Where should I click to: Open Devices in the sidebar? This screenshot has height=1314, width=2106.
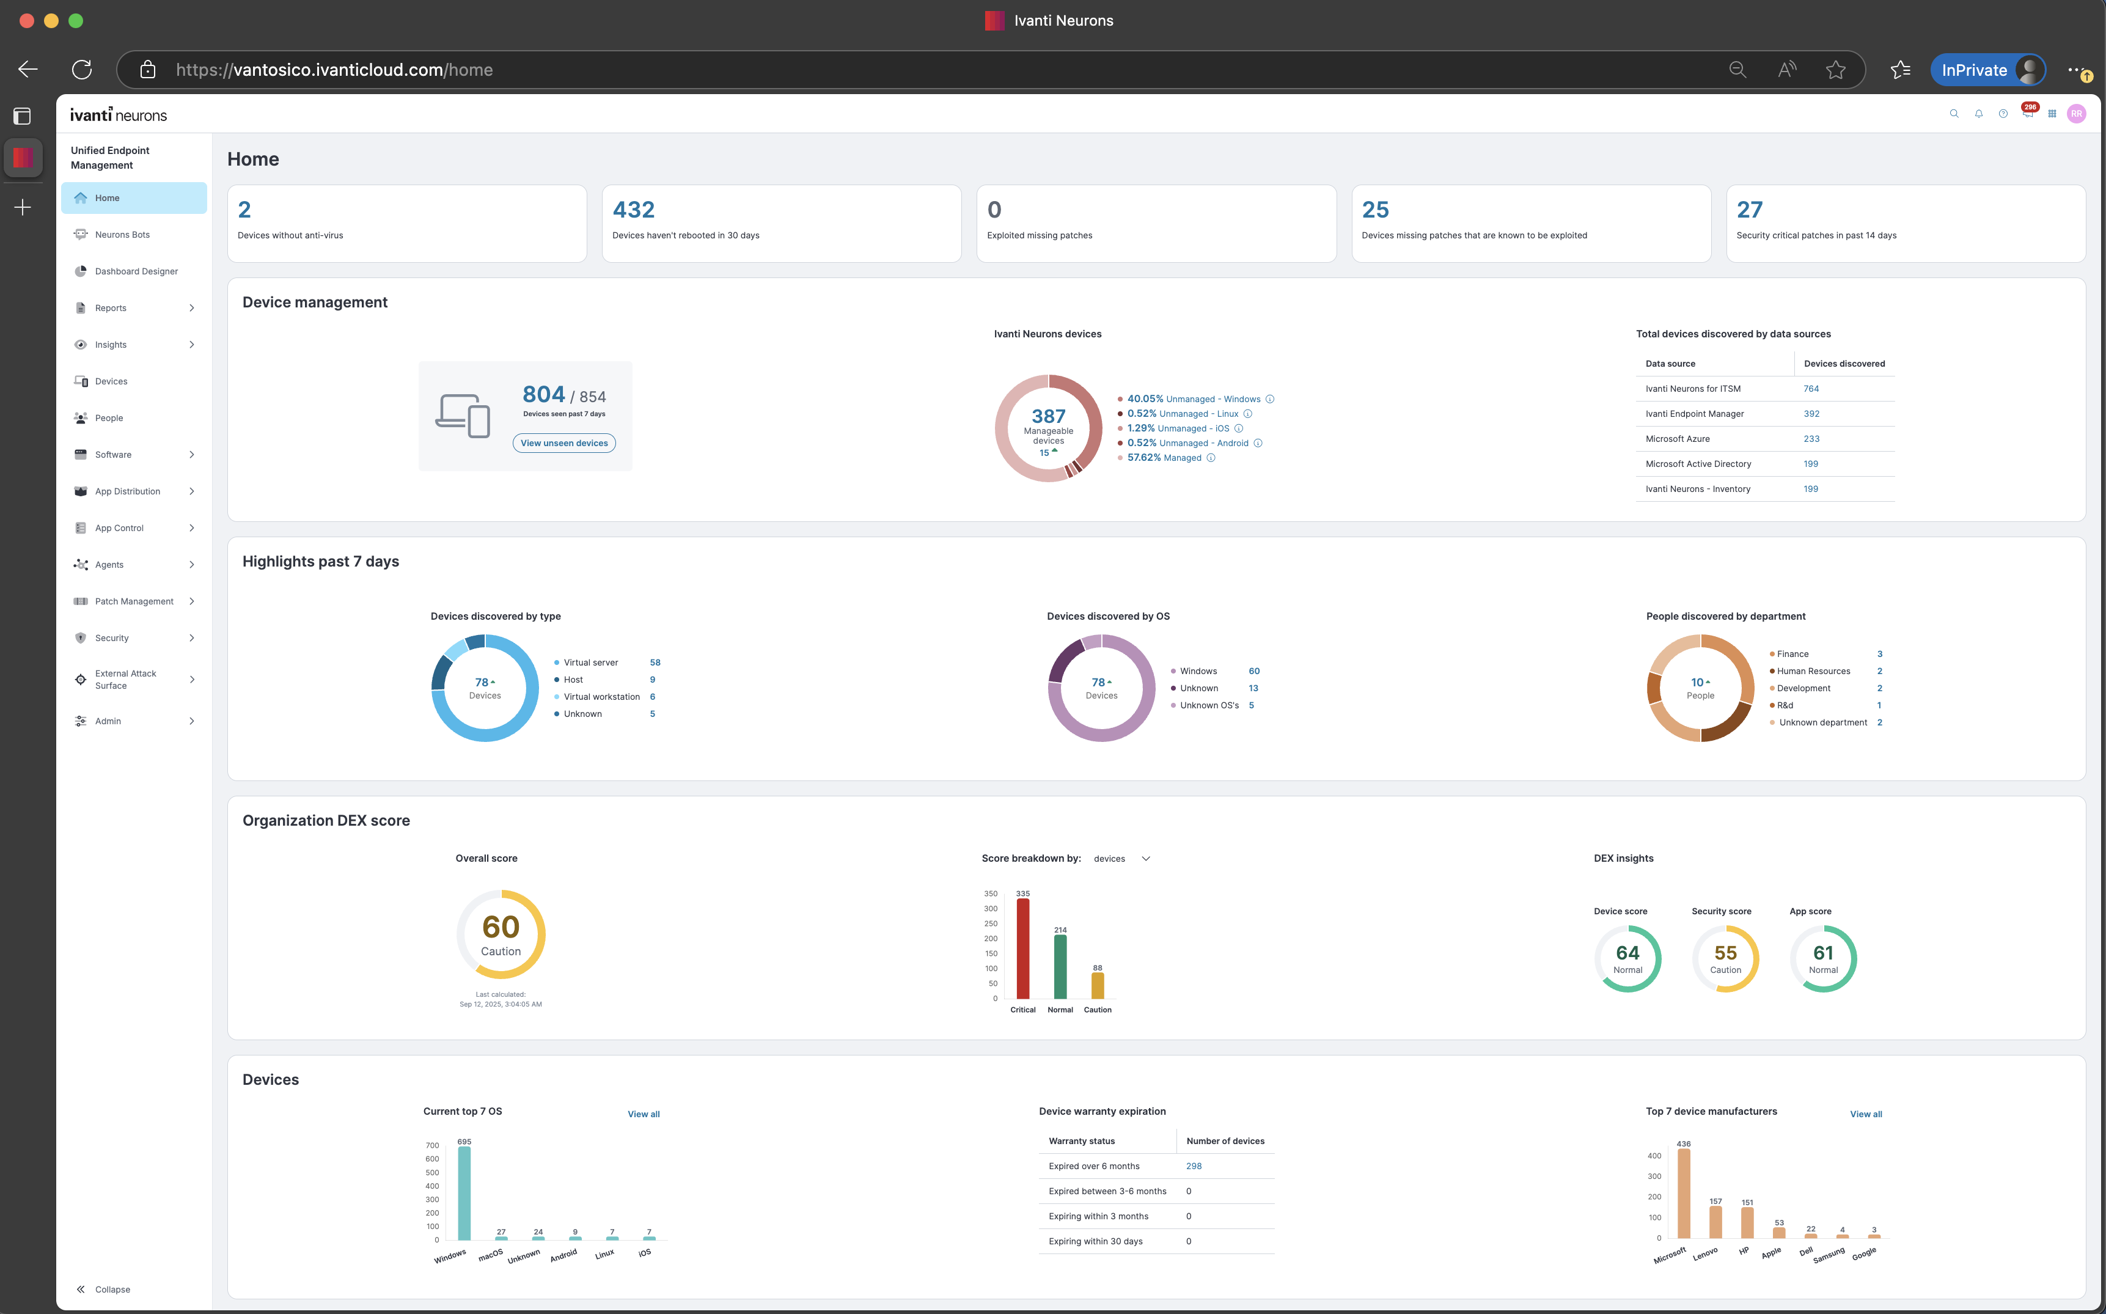(x=134, y=381)
